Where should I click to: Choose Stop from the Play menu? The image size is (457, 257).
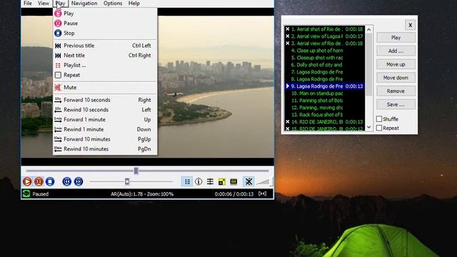pyautogui.click(x=105, y=33)
